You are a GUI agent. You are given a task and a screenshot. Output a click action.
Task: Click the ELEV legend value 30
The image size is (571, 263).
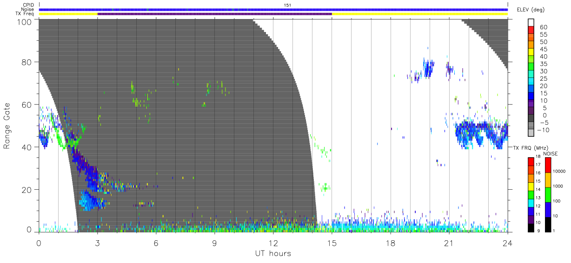[x=543, y=71]
